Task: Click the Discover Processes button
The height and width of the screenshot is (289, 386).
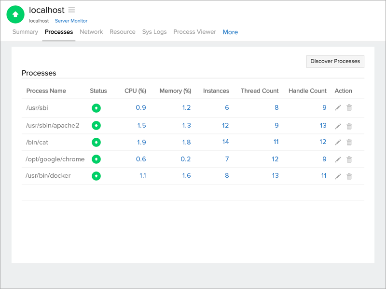Action: (x=335, y=61)
